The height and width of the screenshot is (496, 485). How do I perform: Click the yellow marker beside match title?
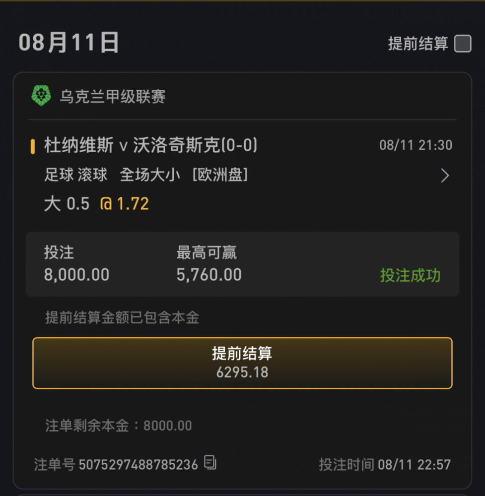pos(33,146)
